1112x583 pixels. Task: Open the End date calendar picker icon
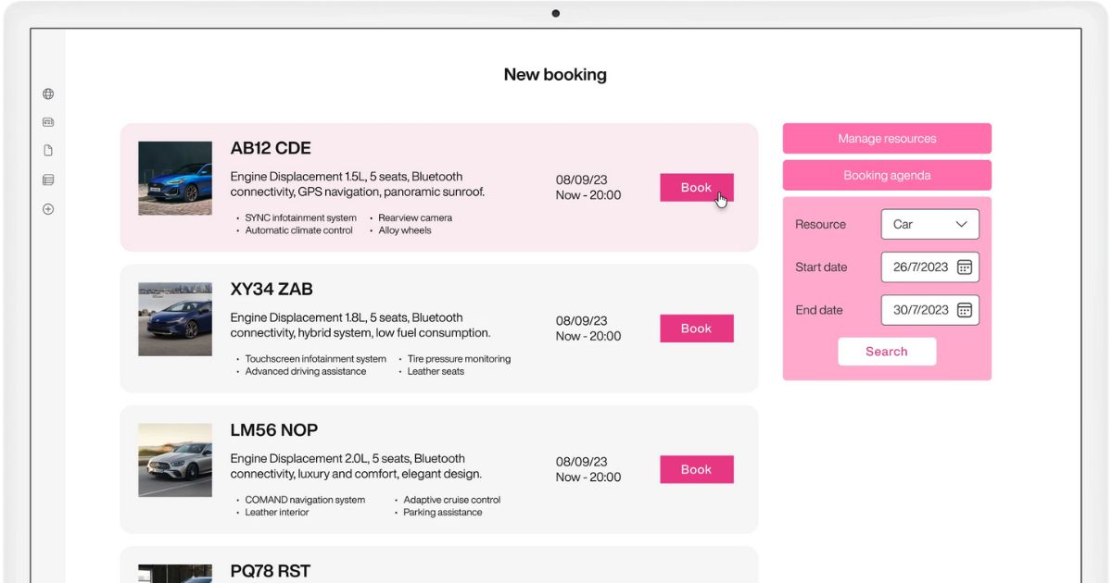[x=964, y=310]
